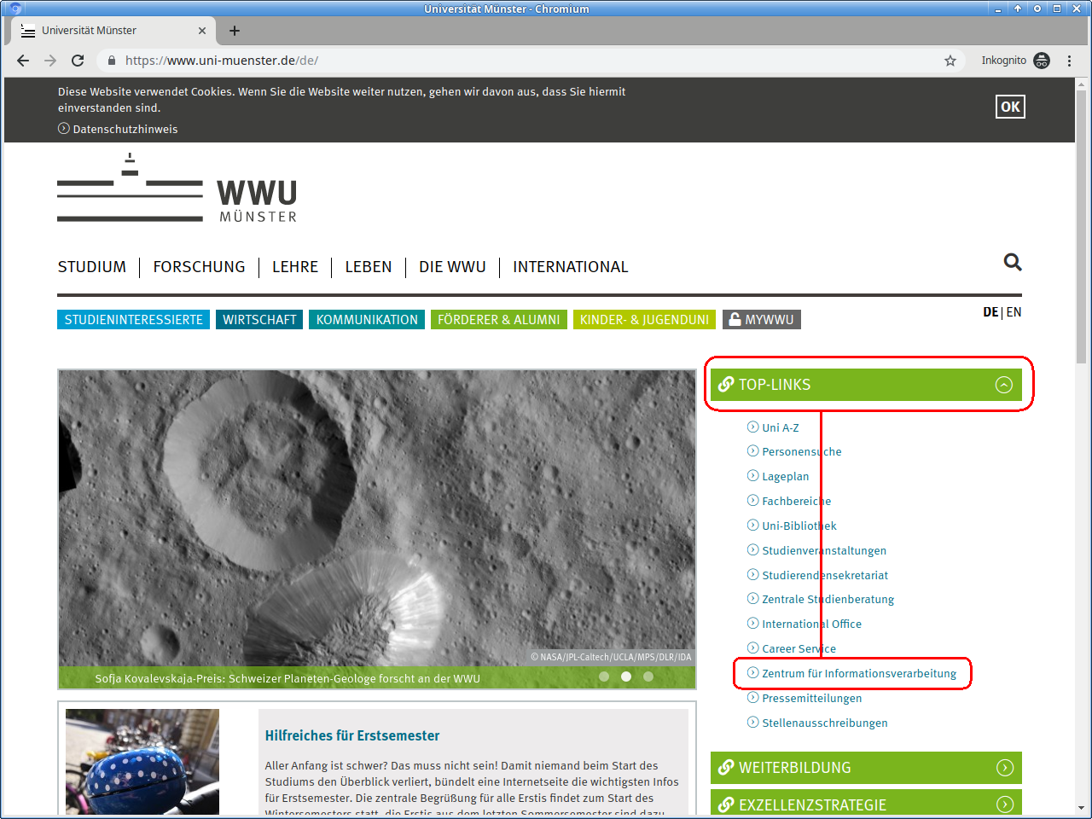Open a new browser tab
Image resolution: width=1092 pixels, height=819 pixels.
click(235, 31)
